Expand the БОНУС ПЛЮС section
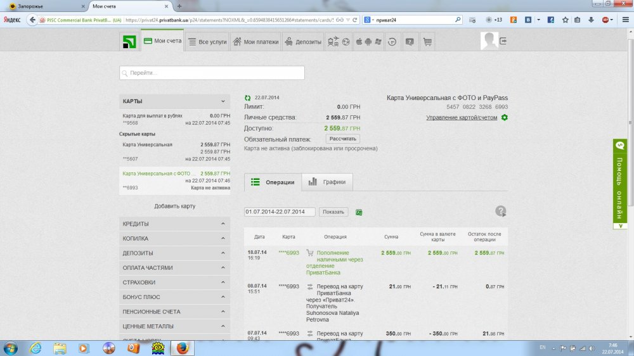This screenshot has width=634, height=356. (x=223, y=297)
